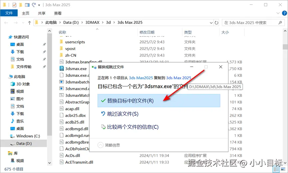Image resolution: width=288 pixels, height=173 pixels.
Task: Select 图片 in navigation pane
Action: (x=20, y=99)
